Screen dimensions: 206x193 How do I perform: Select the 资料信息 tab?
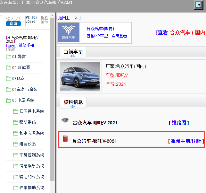[73, 103]
